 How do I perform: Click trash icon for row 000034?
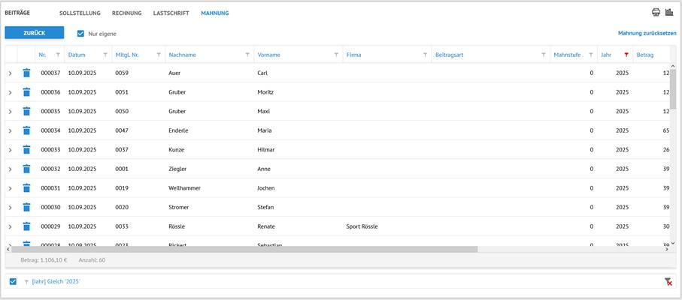click(x=26, y=130)
